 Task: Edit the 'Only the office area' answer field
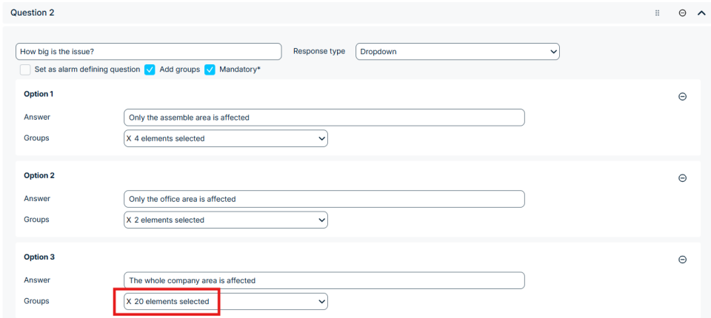coord(324,199)
